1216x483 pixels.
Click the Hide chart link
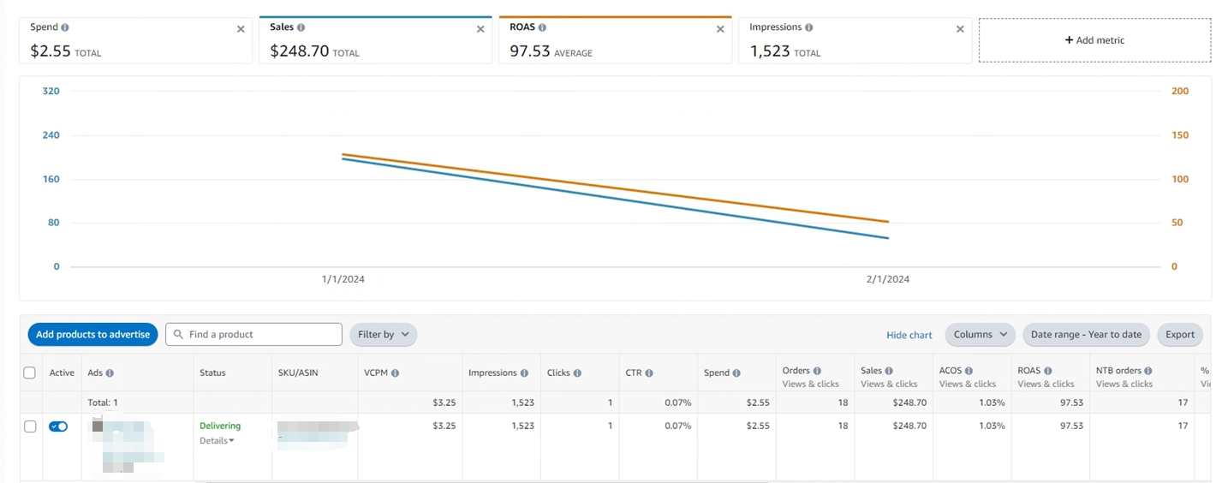909,335
